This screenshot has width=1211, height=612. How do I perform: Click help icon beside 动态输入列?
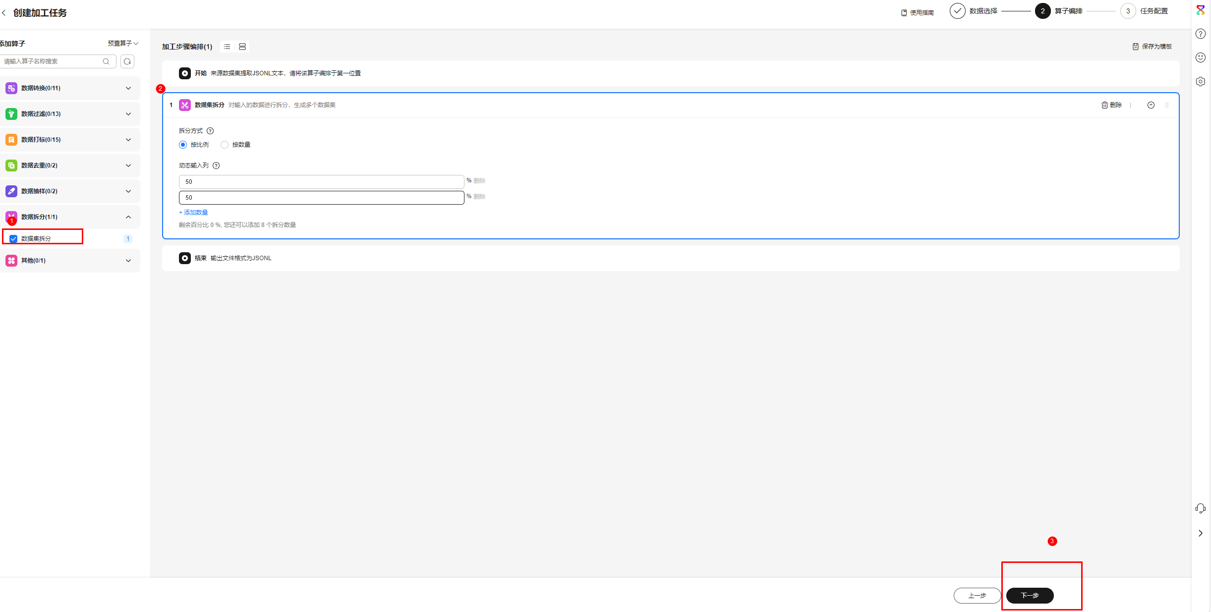pos(216,166)
